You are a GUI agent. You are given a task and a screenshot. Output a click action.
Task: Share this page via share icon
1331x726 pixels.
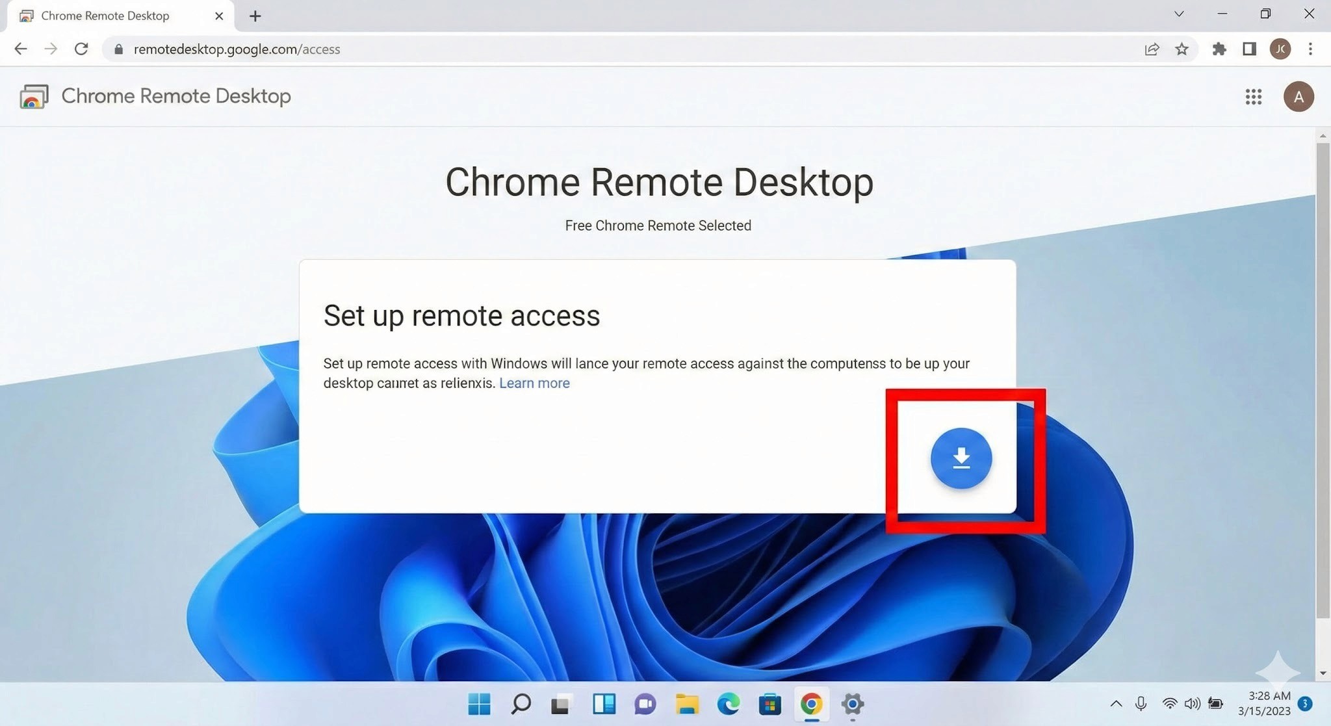pos(1152,49)
